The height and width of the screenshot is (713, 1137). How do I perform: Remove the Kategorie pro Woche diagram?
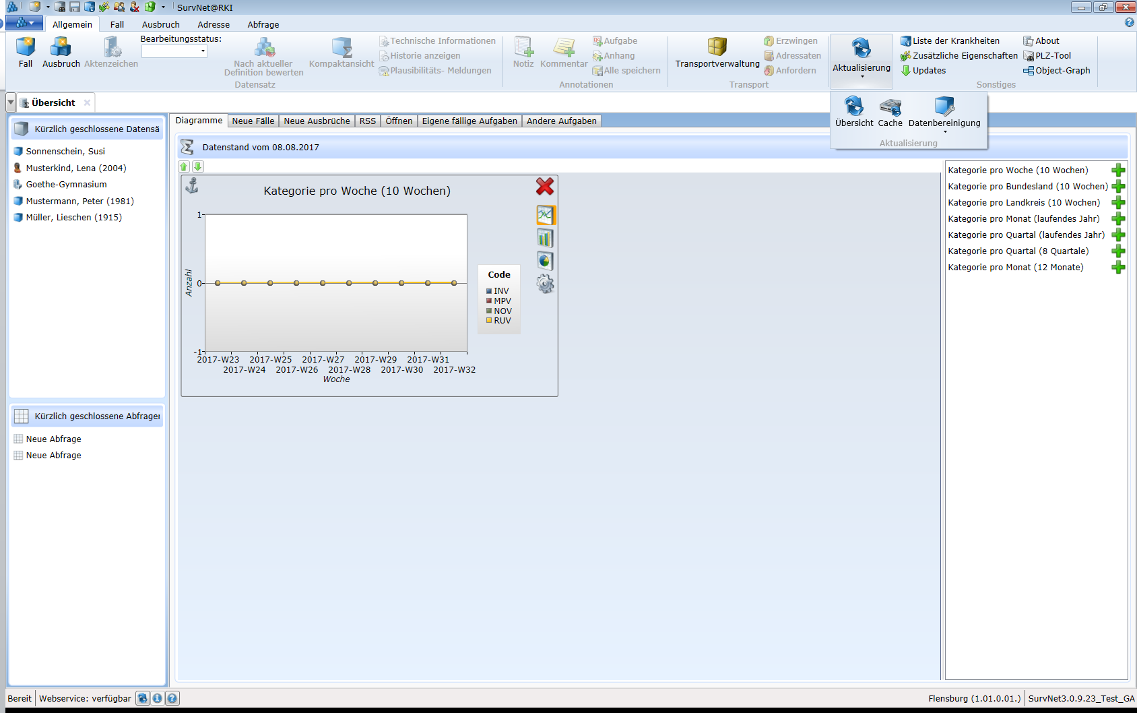(544, 186)
